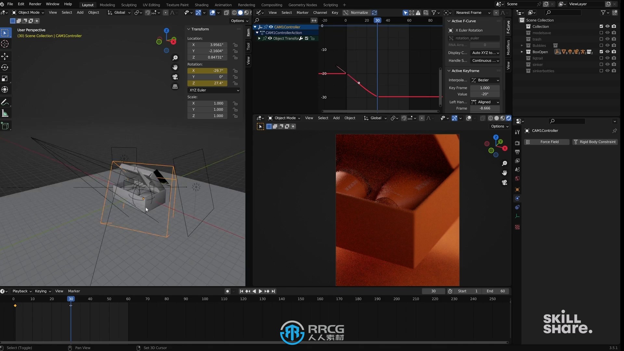Image resolution: width=624 pixels, height=351 pixels.
Task: Drag the timeline frame 30 marker
Action: point(71,299)
